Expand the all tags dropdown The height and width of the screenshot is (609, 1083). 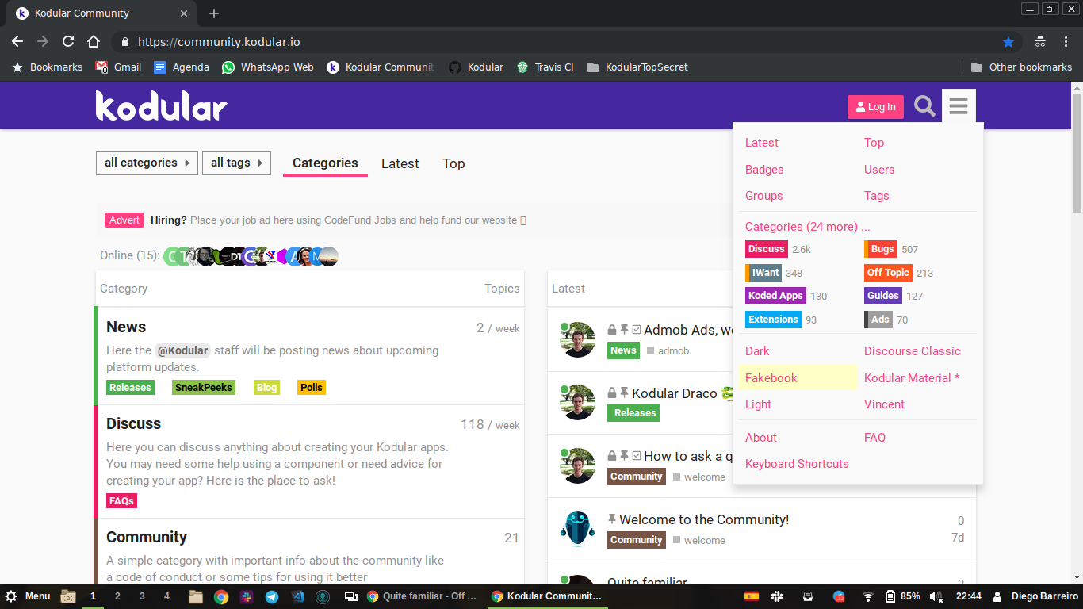(x=236, y=163)
